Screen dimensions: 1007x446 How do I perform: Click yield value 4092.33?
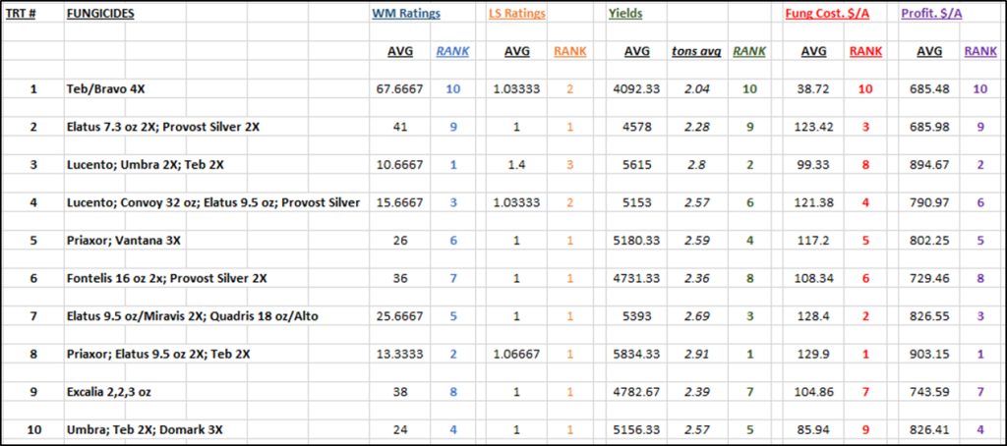point(637,89)
